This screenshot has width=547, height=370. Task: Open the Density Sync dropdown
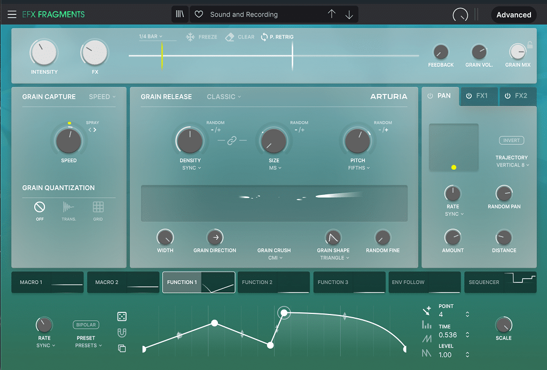192,168
